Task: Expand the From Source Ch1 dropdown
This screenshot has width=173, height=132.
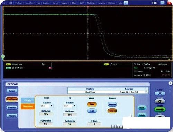Action: click(x=52, y=106)
